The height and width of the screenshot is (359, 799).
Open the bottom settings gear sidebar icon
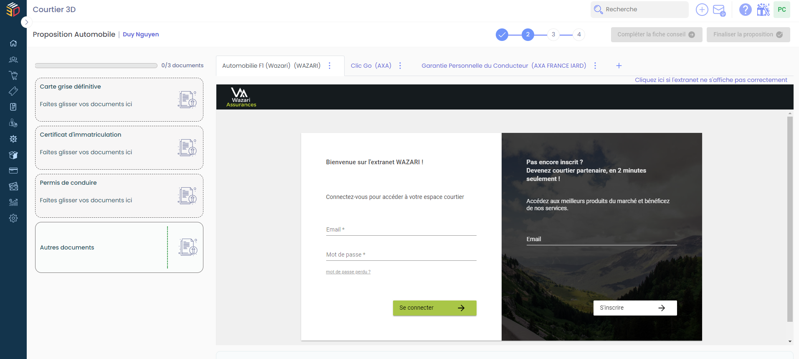click(13, 218)
